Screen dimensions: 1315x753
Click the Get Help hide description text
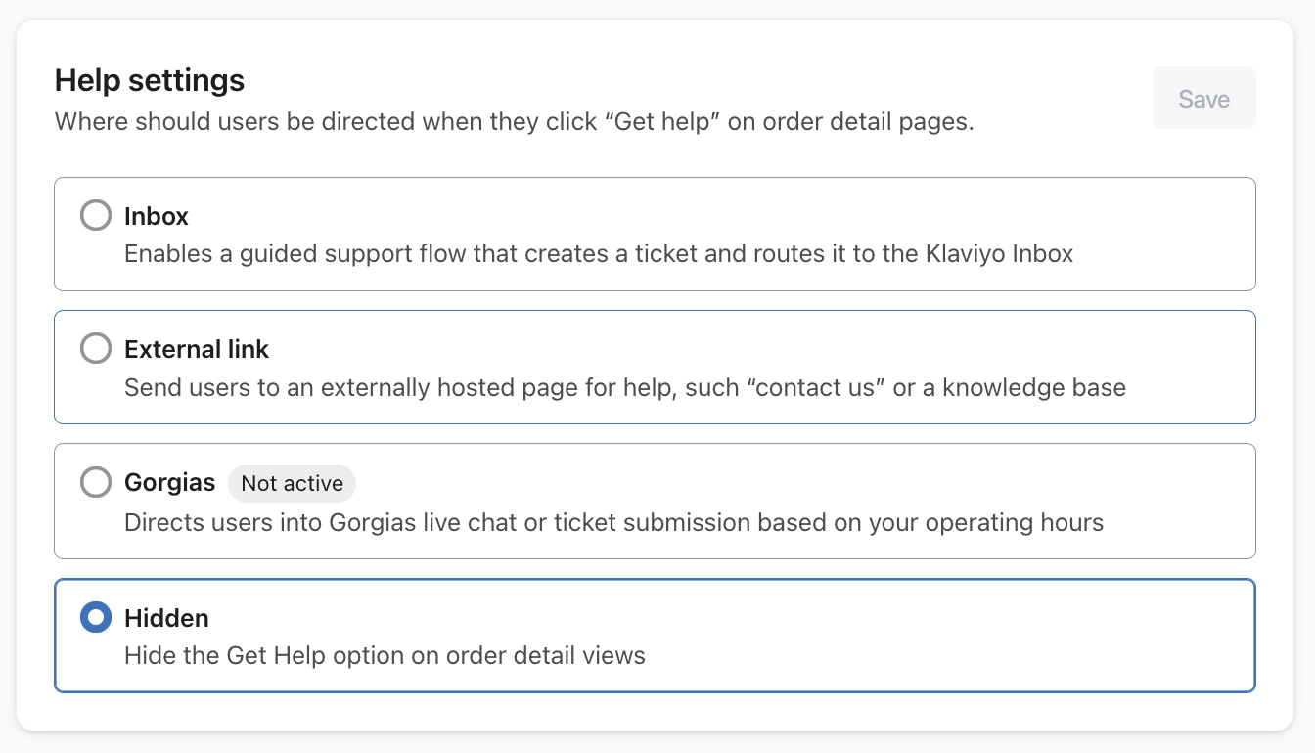click(x=383, y=656)
